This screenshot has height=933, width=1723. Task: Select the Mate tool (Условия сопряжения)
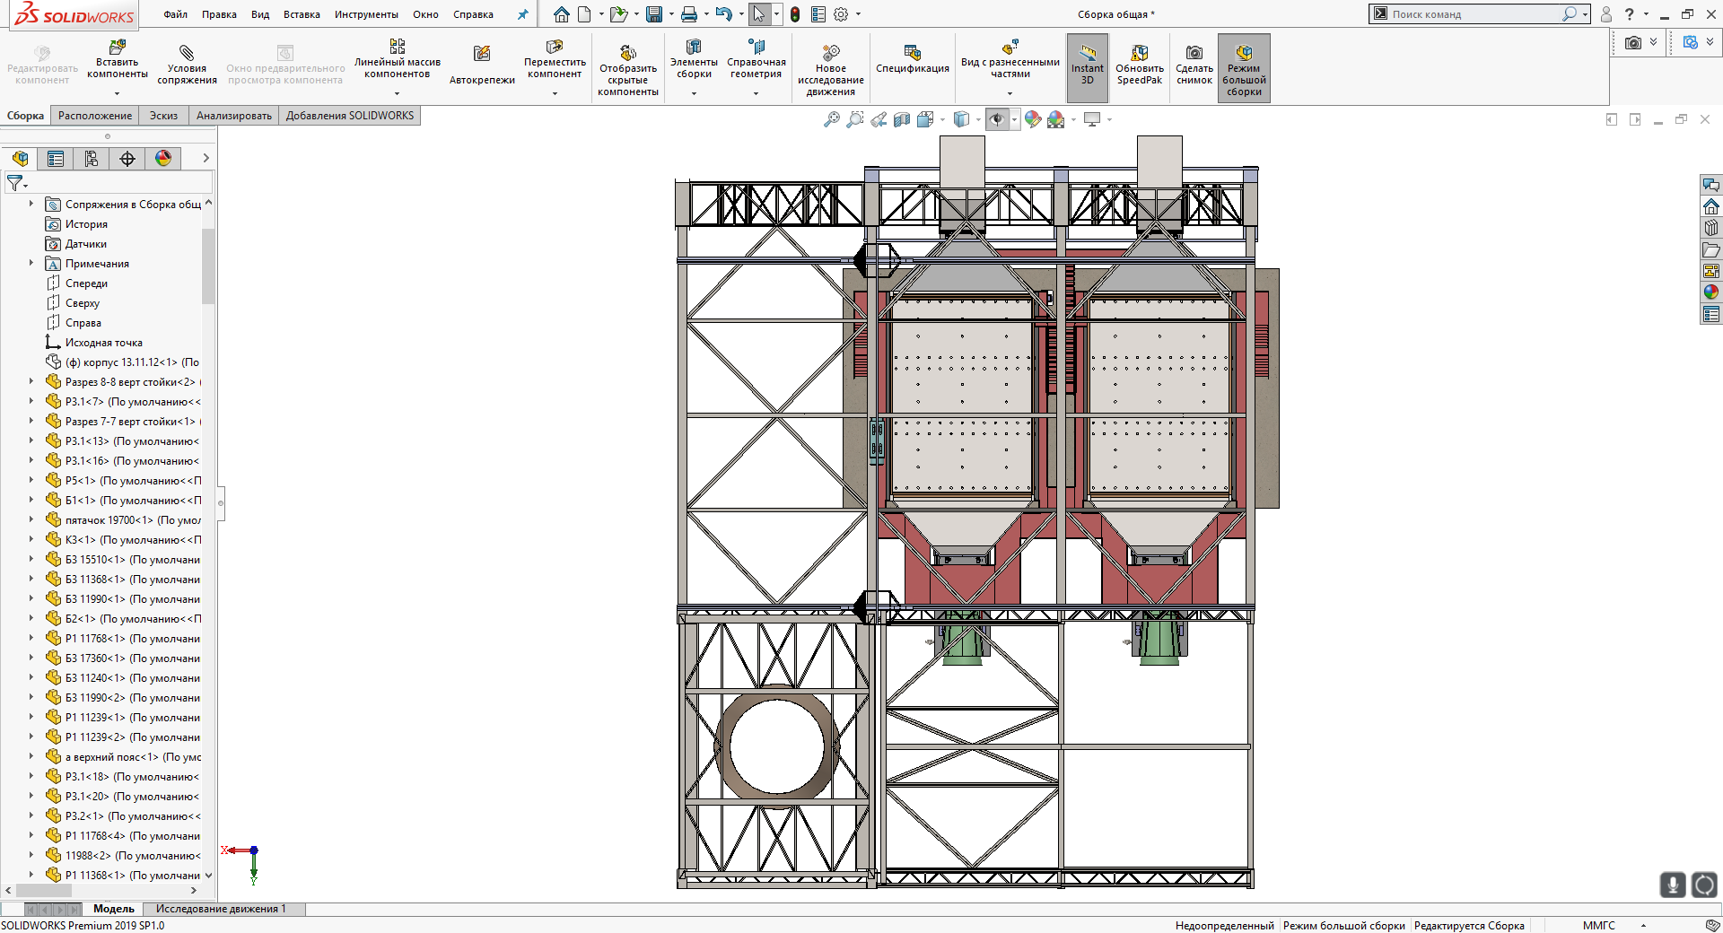click(187, 54)
